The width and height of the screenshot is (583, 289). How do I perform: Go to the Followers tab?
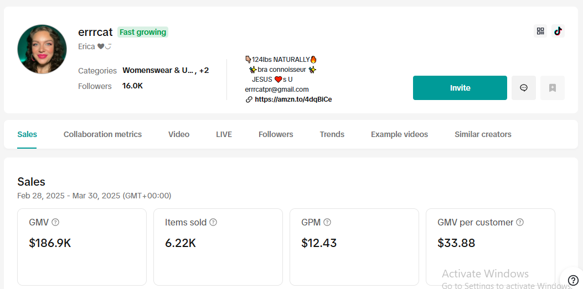(276, 134)
